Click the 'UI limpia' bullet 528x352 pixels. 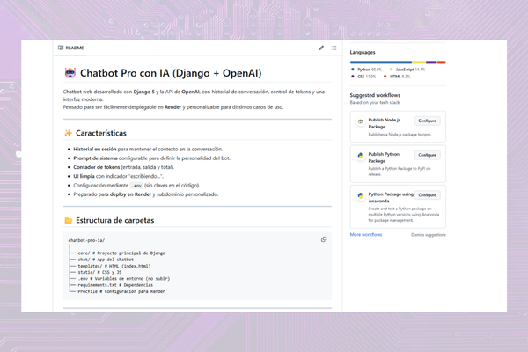[118, 176]
